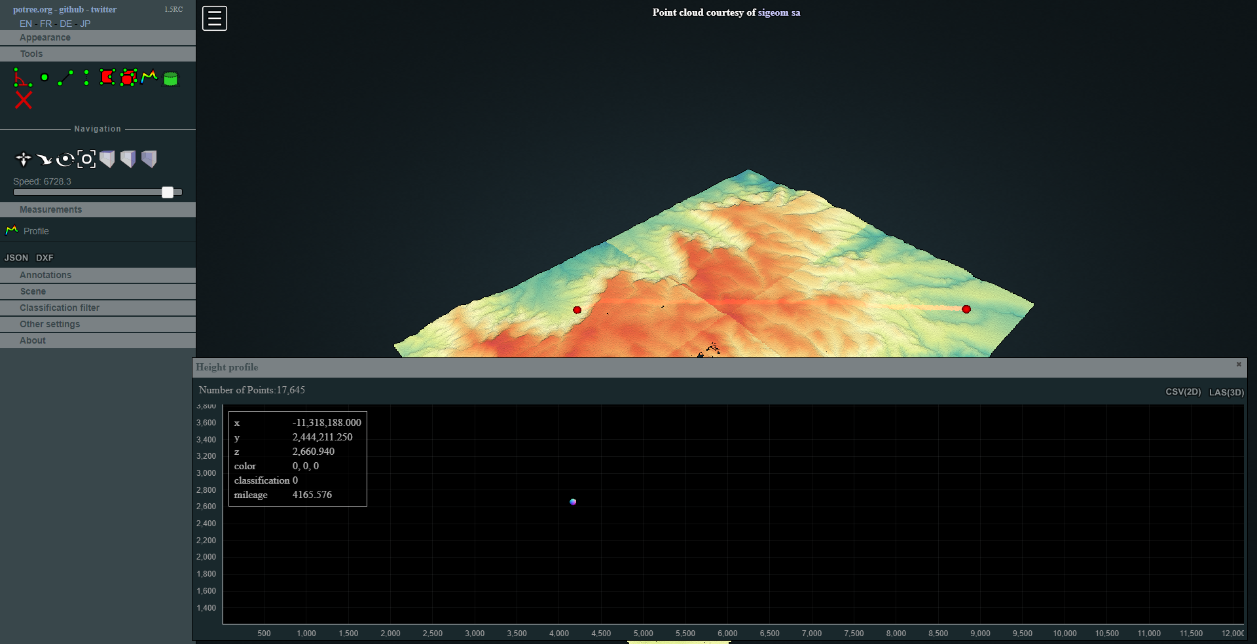Switch language to FR

(46, 24)
